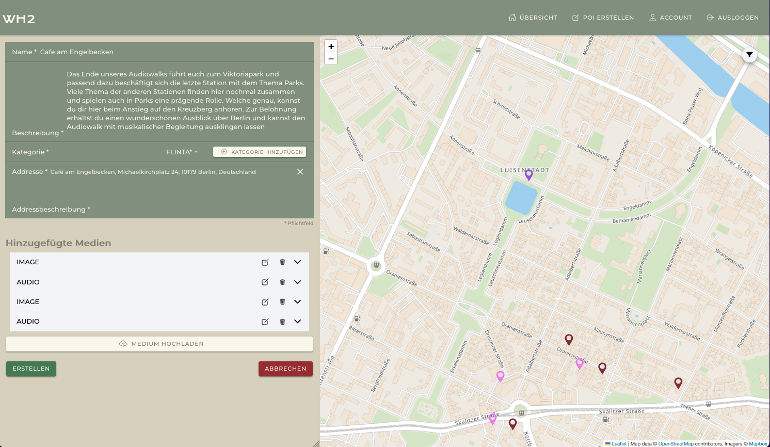Select pink marker near Dresdener Straße
The image size is (770, 447).
click(500, 376)
